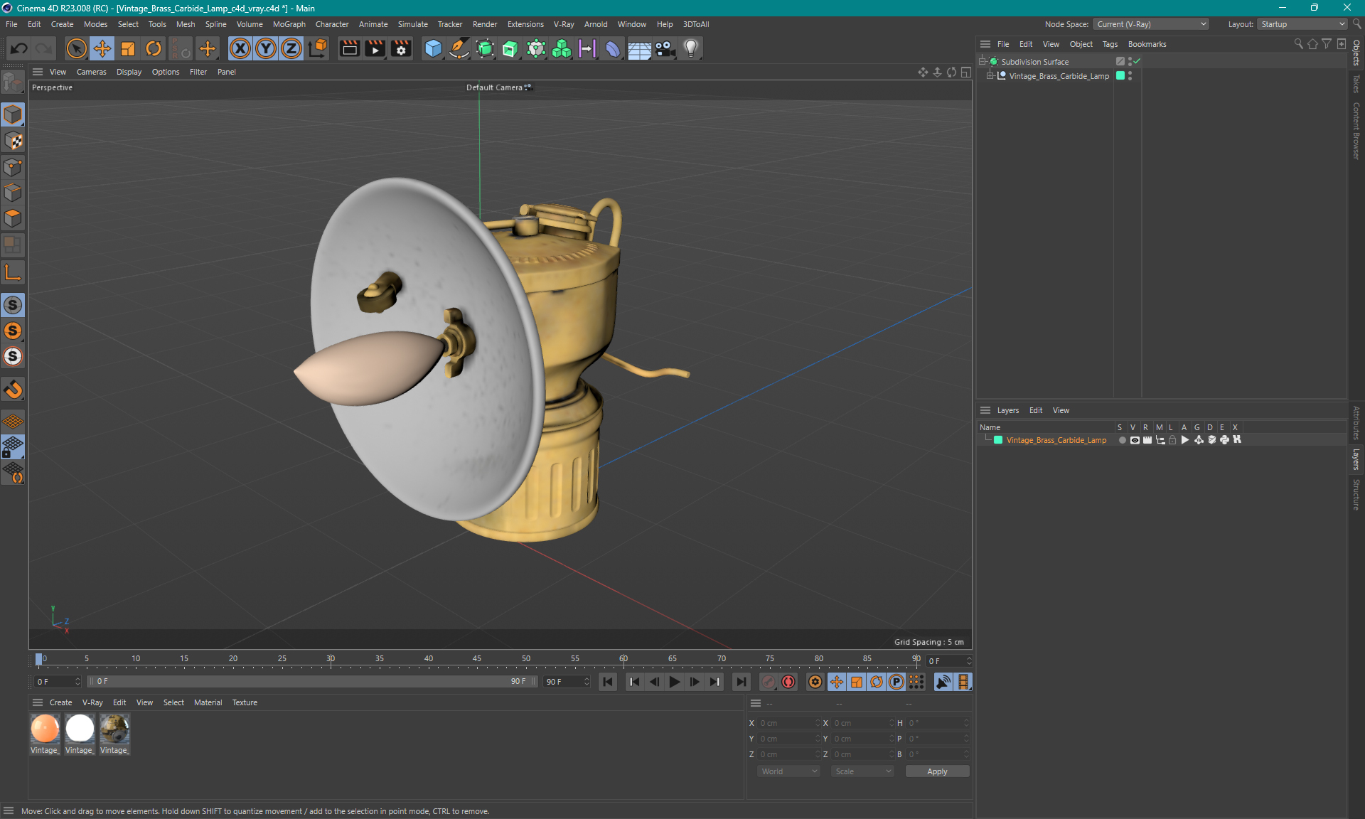Open World coordinate dropdown
This screenshot has width=1365, height=819.
(788, 771)
